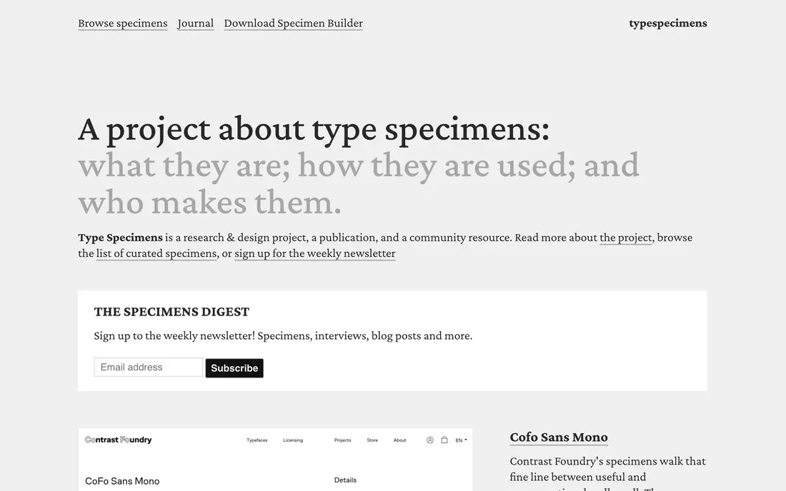
Task: Click Typefaces in the foundry preview nav
Action: click(257, 440)
